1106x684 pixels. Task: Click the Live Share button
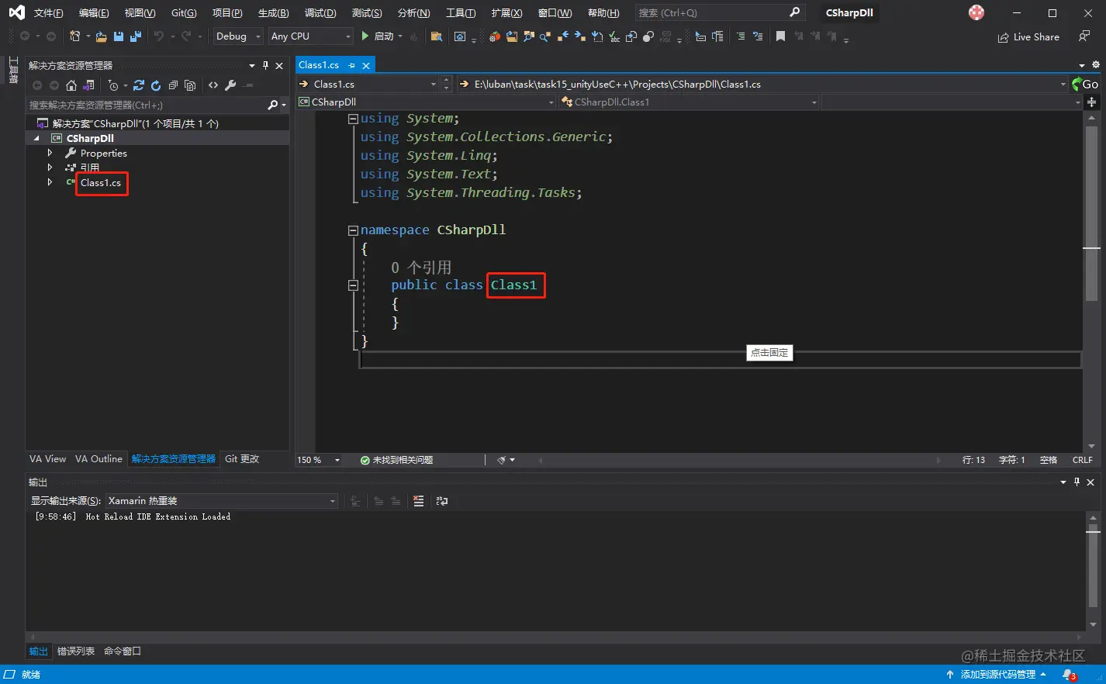click(1028, 36)
